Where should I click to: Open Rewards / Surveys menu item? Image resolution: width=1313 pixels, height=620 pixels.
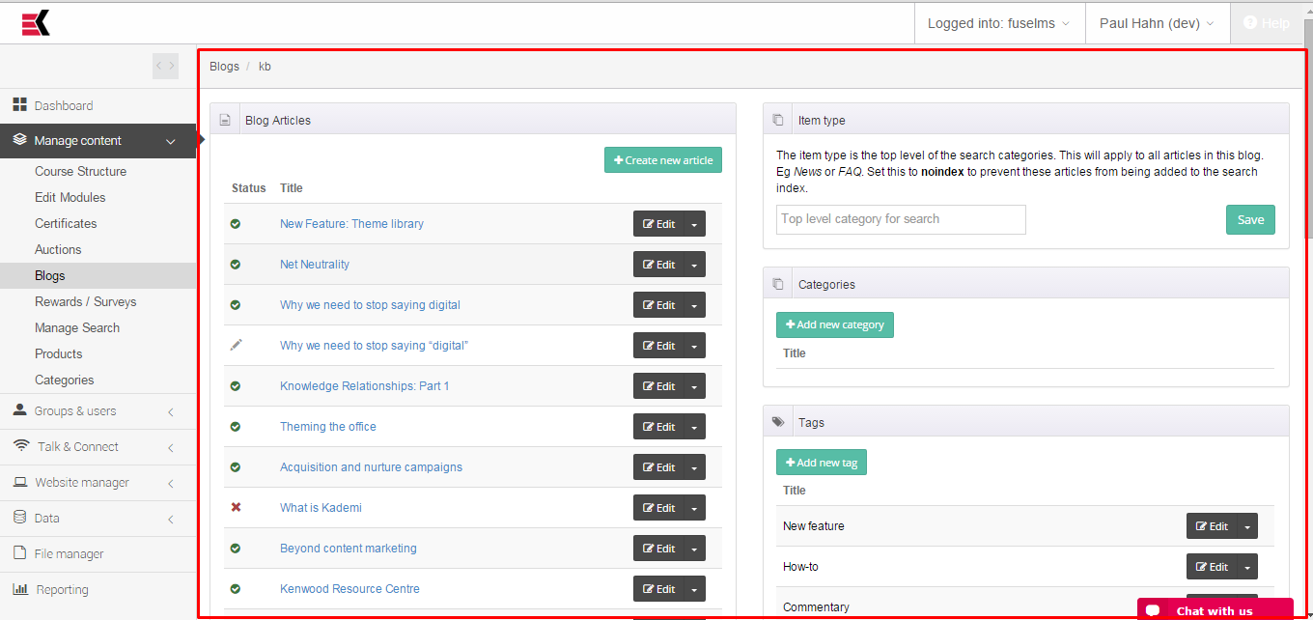pyautogui.click(x=85, y=301)
